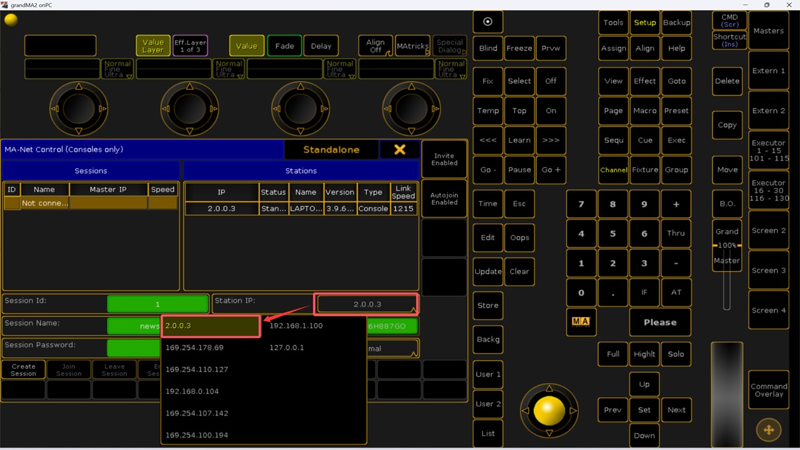Click the yellow ball indicator top-left
The width and height of the screenshot is (800, 450).
[x=11, y=20]
